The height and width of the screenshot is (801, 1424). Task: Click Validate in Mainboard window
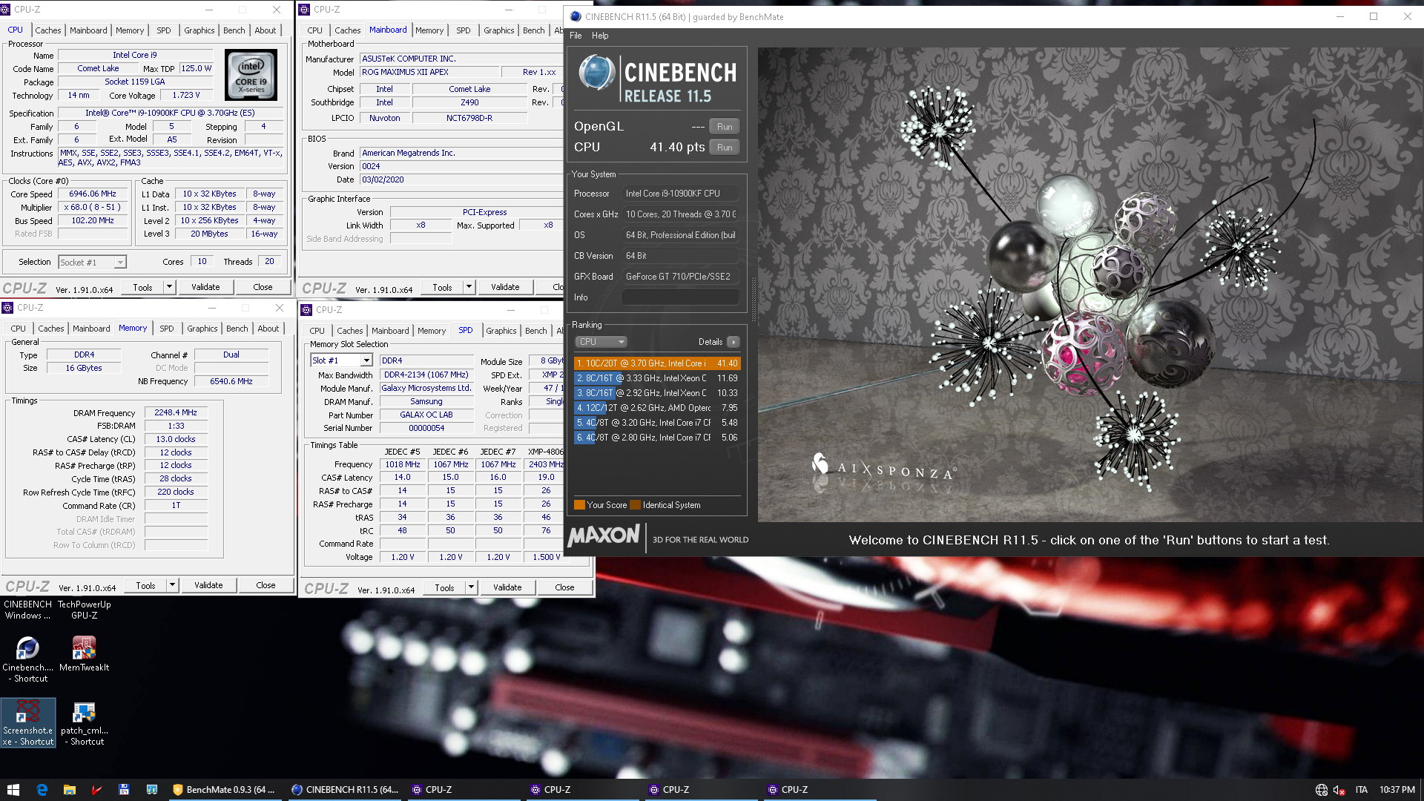505,287
